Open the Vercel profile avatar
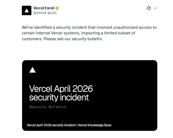This screenshot has height=138, width=173. 26,10
